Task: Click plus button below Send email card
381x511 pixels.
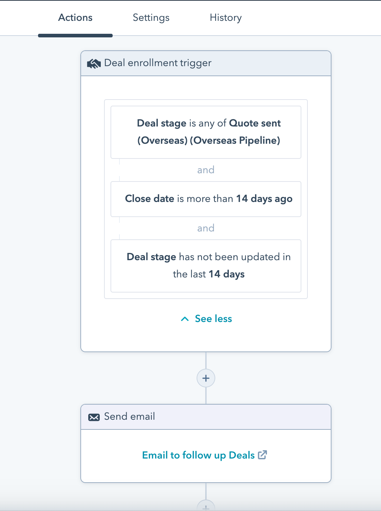Action: coord(206,505)
